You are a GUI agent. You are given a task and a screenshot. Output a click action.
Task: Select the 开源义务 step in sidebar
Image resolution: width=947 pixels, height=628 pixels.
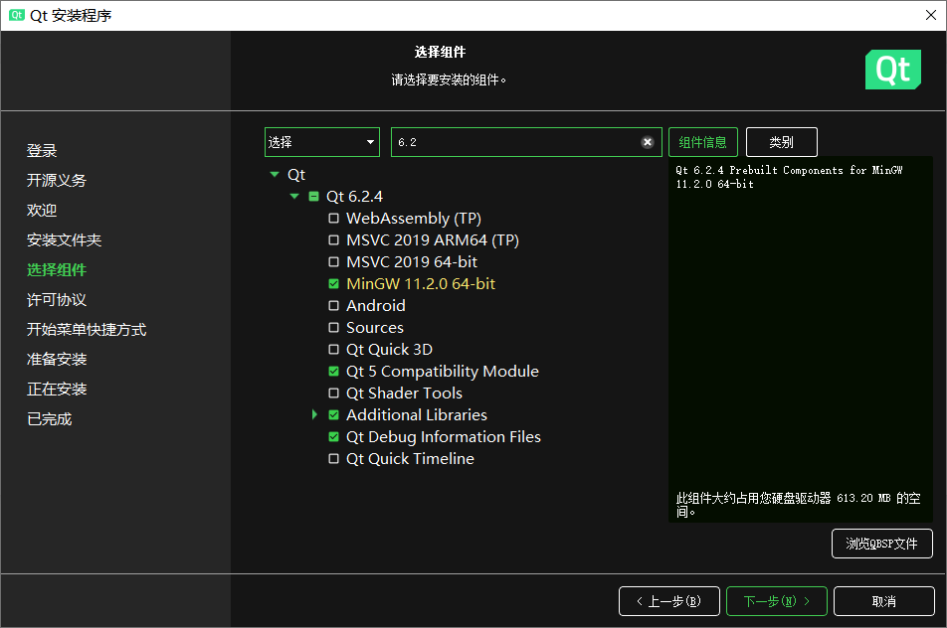(57, 181)
